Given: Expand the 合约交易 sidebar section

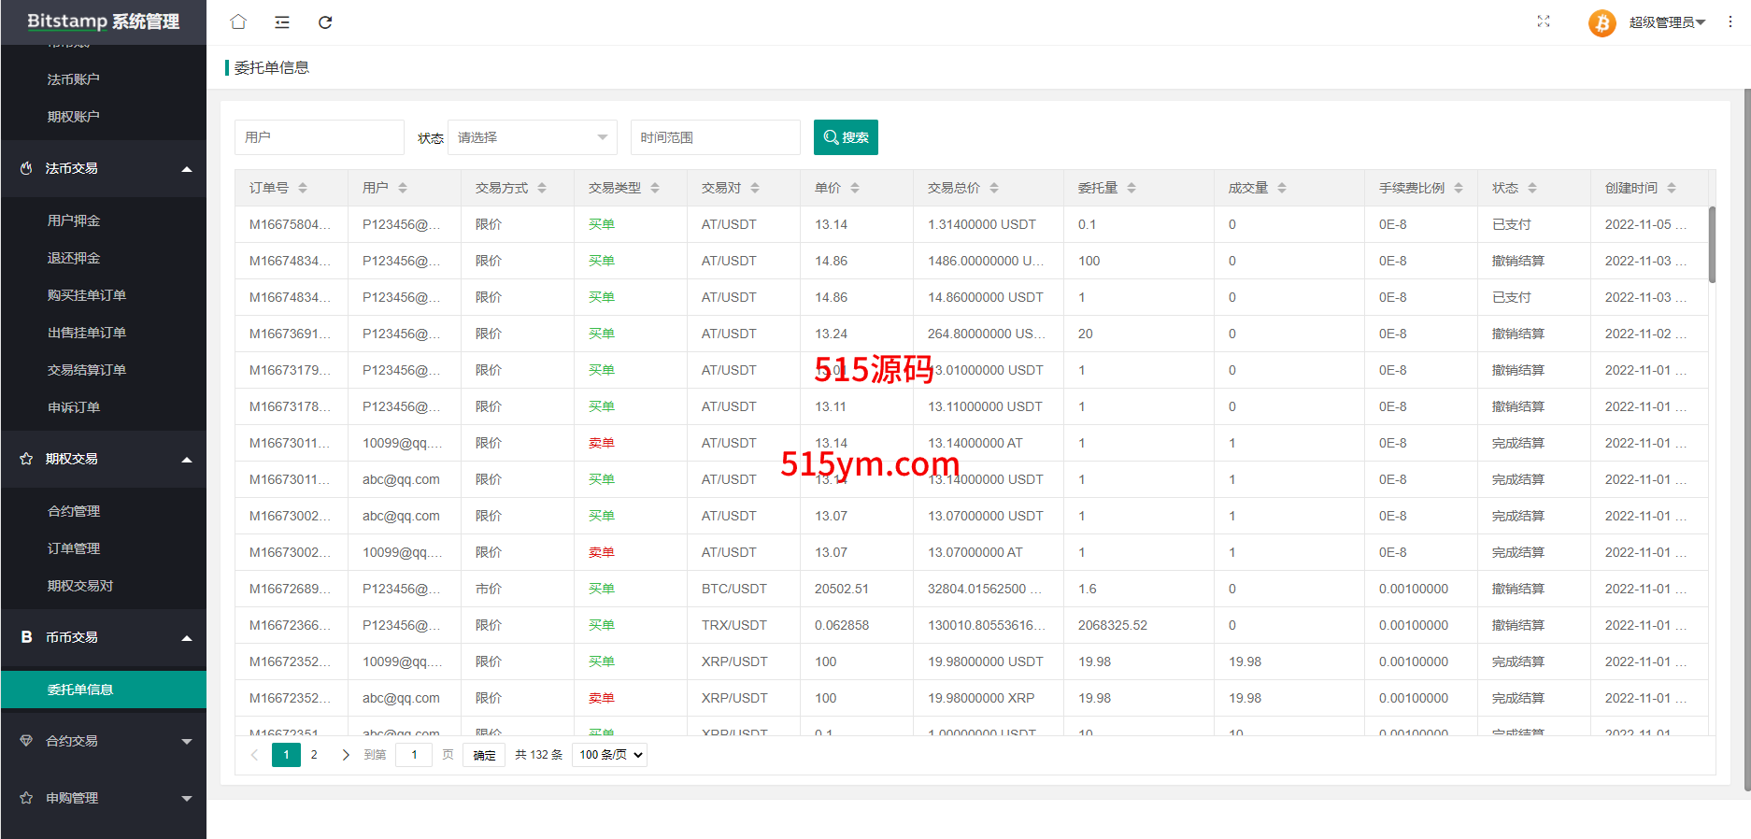Looking at the screenshot, I should point(103,741).
